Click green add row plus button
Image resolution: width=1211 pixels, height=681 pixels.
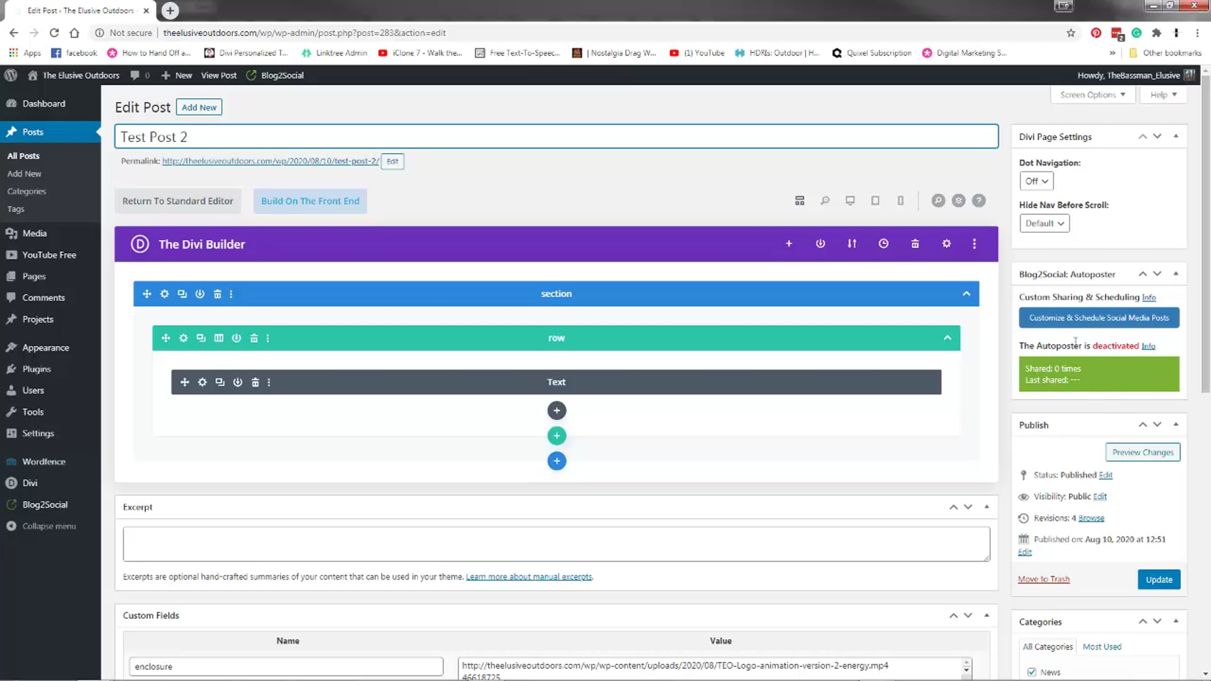point(557,436)
